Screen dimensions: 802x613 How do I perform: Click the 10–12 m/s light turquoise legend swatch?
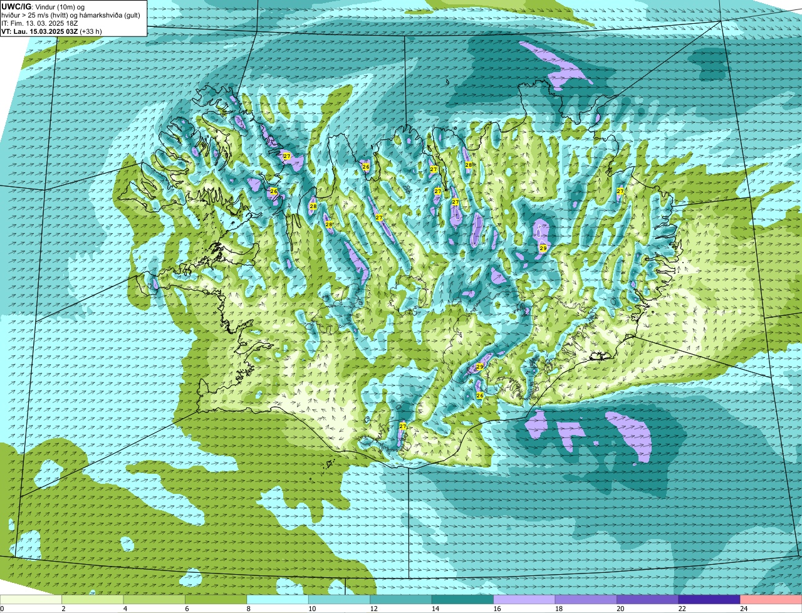tap(340, 599)
